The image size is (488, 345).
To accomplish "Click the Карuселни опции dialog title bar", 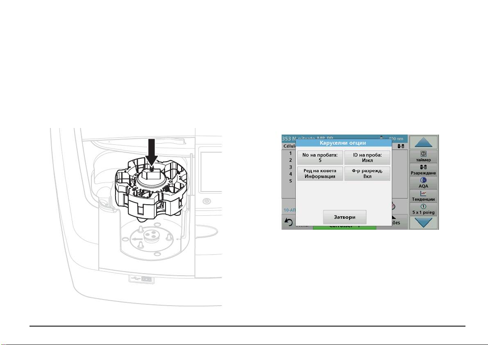I will pos(343,143).
